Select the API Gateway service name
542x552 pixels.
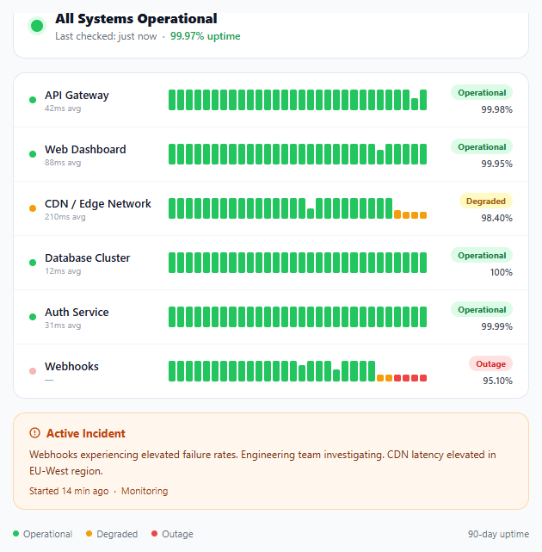[x=77, y=95]
